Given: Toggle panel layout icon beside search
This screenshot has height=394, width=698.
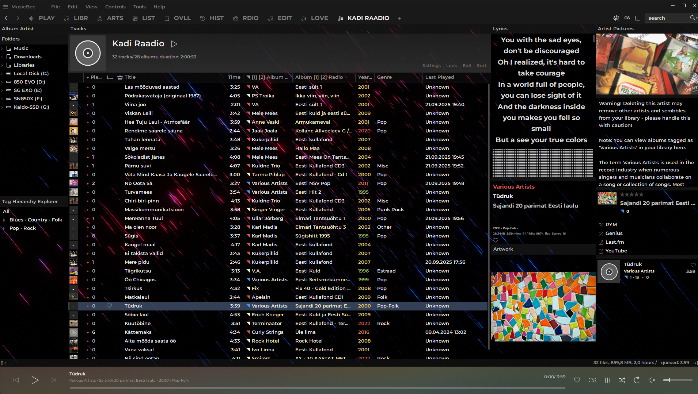Looking at the screenshot, I should click(x=638, y=18).
